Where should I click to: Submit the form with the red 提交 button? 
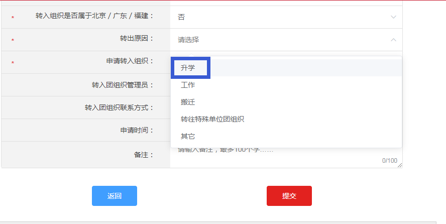(289, 196)
